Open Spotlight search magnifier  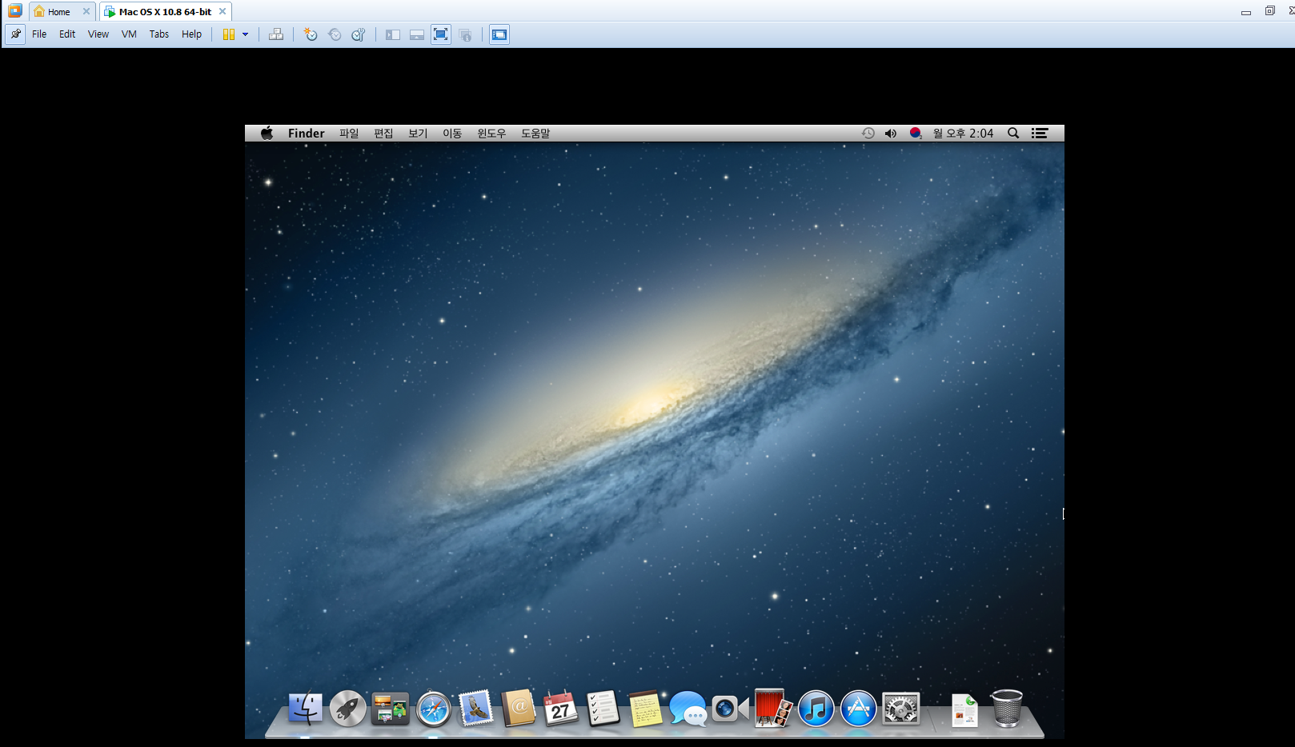point(1013,134)
